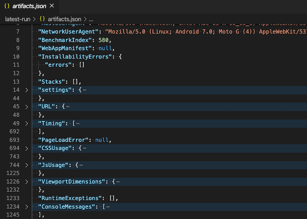
Task: Open the artifacts.json breadcrumb item
Action: [64, 19]
